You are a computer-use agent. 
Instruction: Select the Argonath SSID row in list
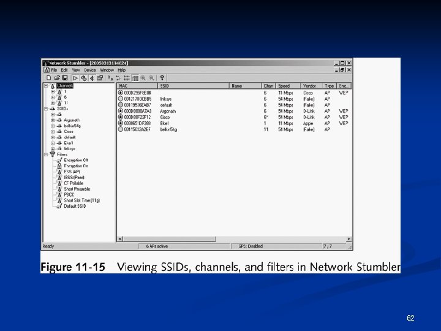coord(233,111)
